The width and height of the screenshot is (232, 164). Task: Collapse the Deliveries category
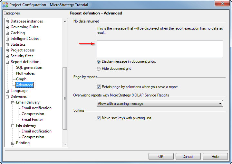7,97
